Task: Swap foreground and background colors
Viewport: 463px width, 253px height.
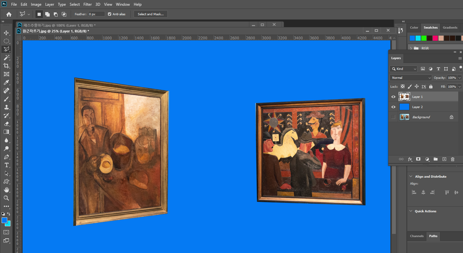Action: pos(9,214)
